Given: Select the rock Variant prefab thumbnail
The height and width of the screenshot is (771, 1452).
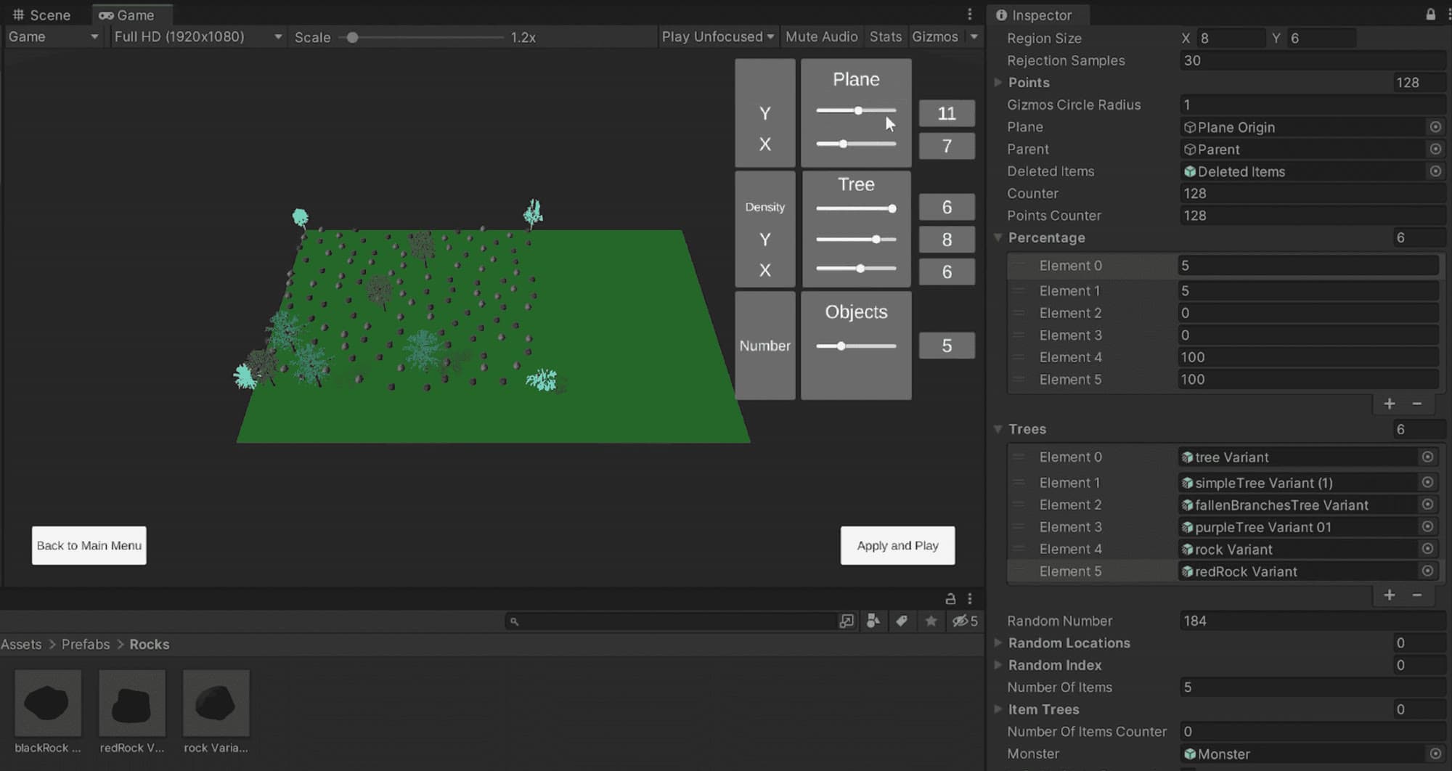Looking at the screenshot, I should [x=216, y=703].
